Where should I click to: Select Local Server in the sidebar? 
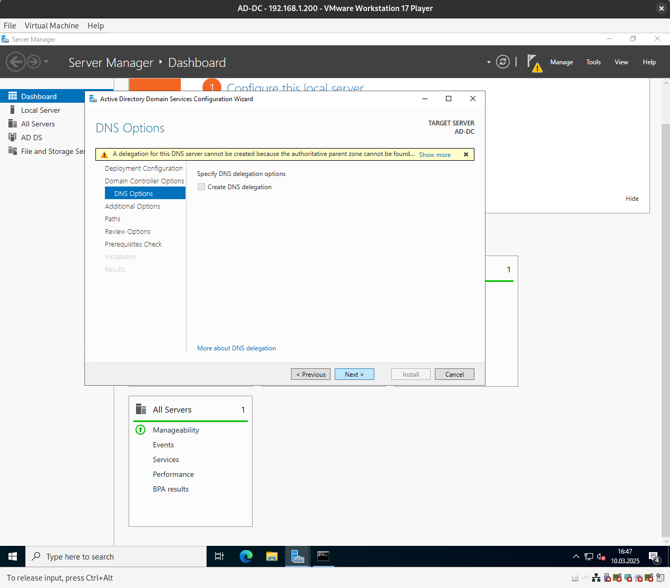coord(41,110)
